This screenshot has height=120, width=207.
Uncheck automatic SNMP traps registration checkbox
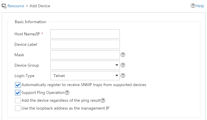point(18,85)
